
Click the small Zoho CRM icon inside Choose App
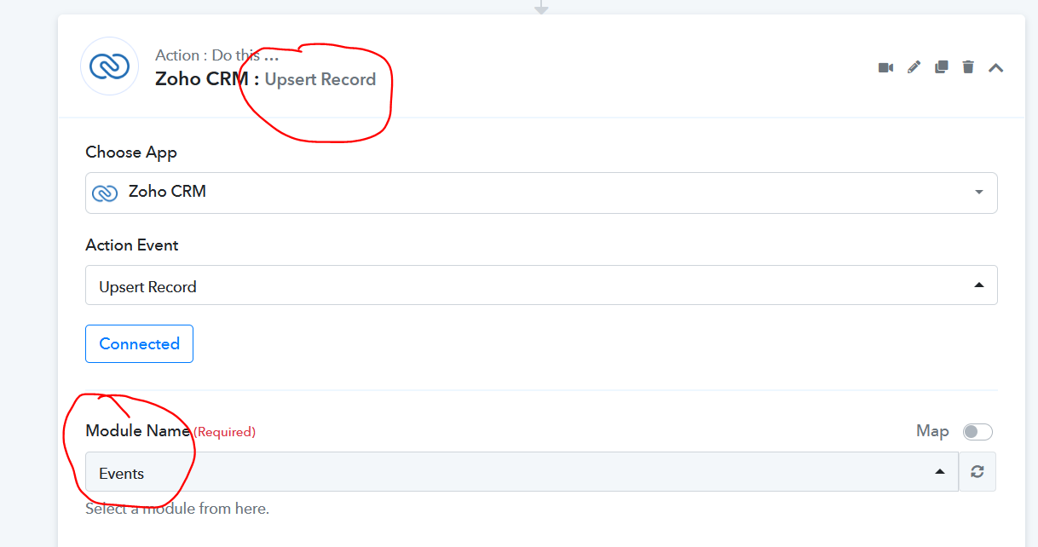coord(104,193)
